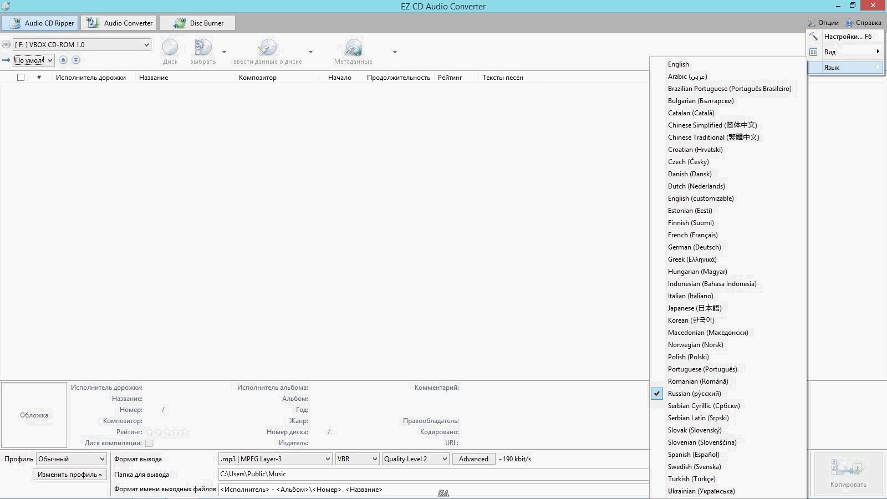Image resolution: width=887 pixels, height=499 pixels.
Task: Click the Метаданные metadata icon
Action: point(353,52)
